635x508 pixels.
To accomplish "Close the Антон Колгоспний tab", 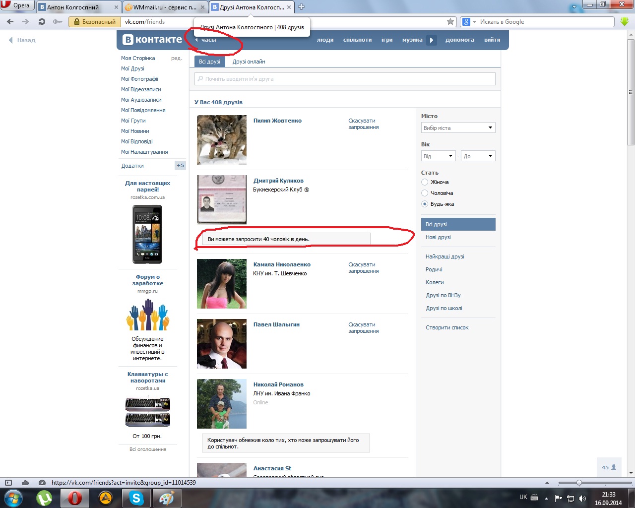I will 117,7.
